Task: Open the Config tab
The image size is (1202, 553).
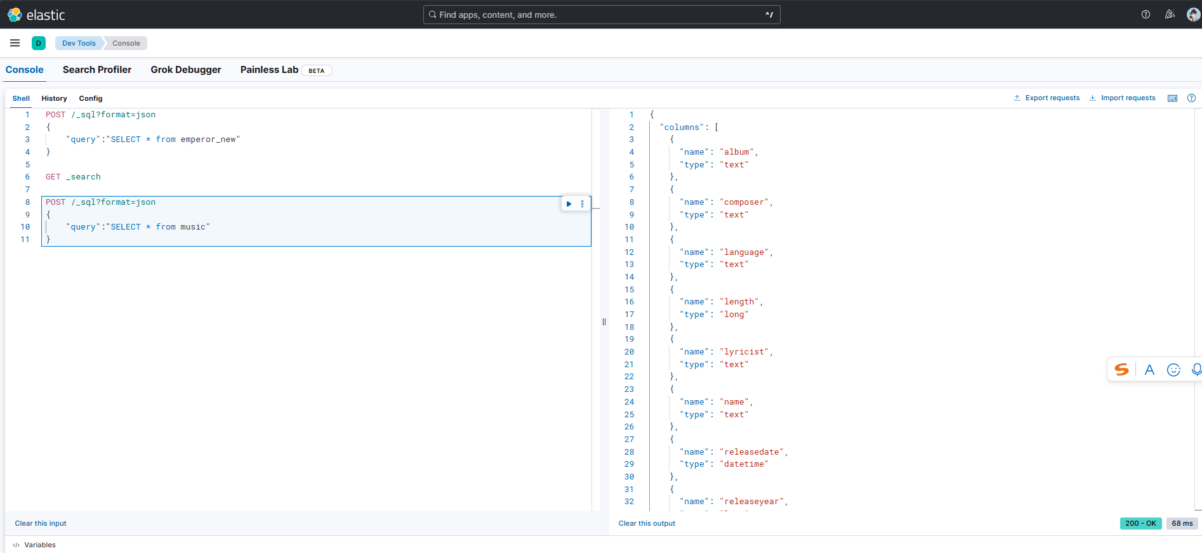Action: [91, 98]
